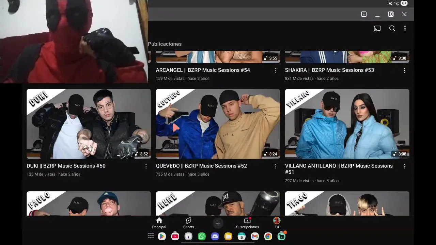Open the PAULO video thumbnail
Image resolution: width=436 pixels, height=245 pixels.
pyautogui.click(x=89, y=203)
